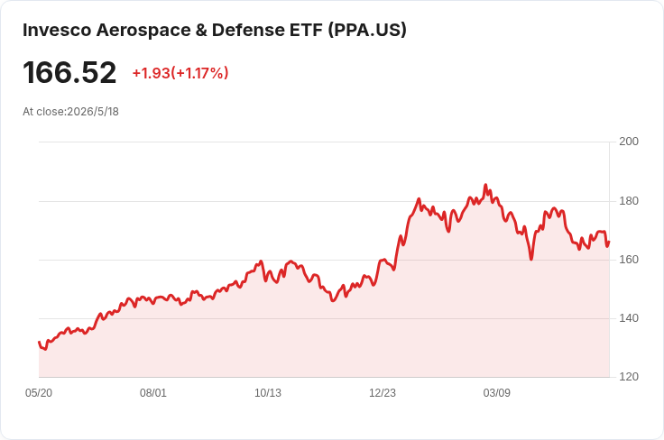Click the +1.93(+1.17%) change indicator
Viewport: 664px width, 440px height.
(180, 73)
